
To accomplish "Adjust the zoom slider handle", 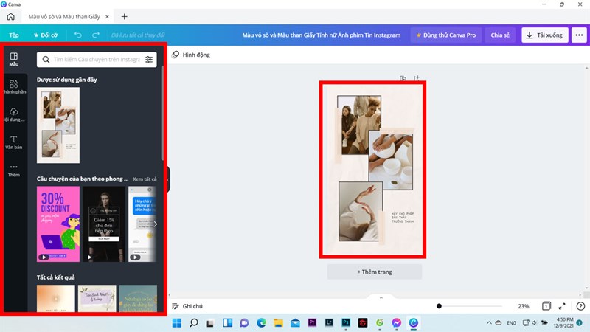I will point(439,306).
